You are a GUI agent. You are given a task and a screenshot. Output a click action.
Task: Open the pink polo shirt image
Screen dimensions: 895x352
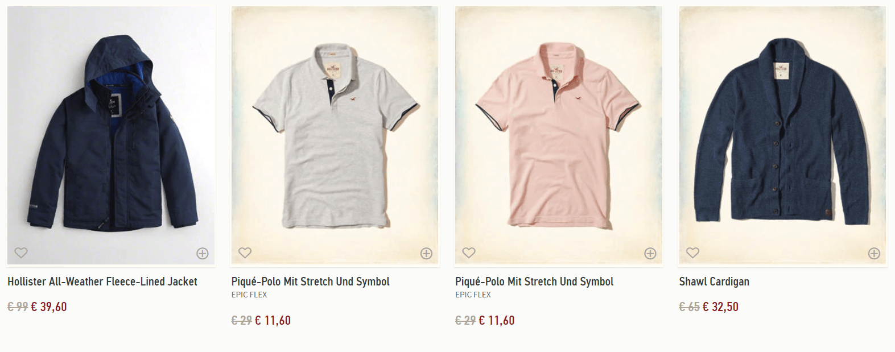tap(558, 136)
